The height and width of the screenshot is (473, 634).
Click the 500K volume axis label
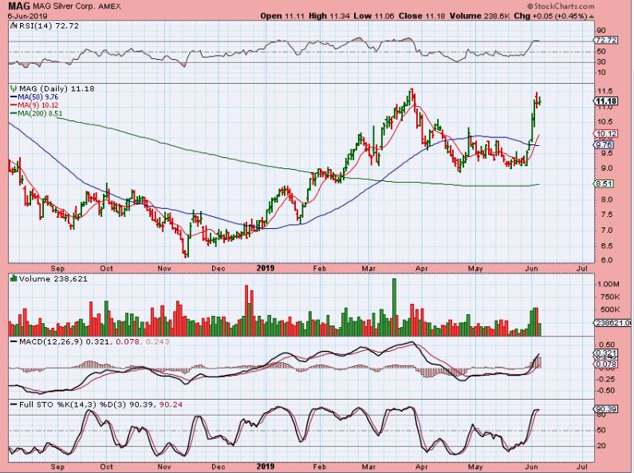(609, 309)
